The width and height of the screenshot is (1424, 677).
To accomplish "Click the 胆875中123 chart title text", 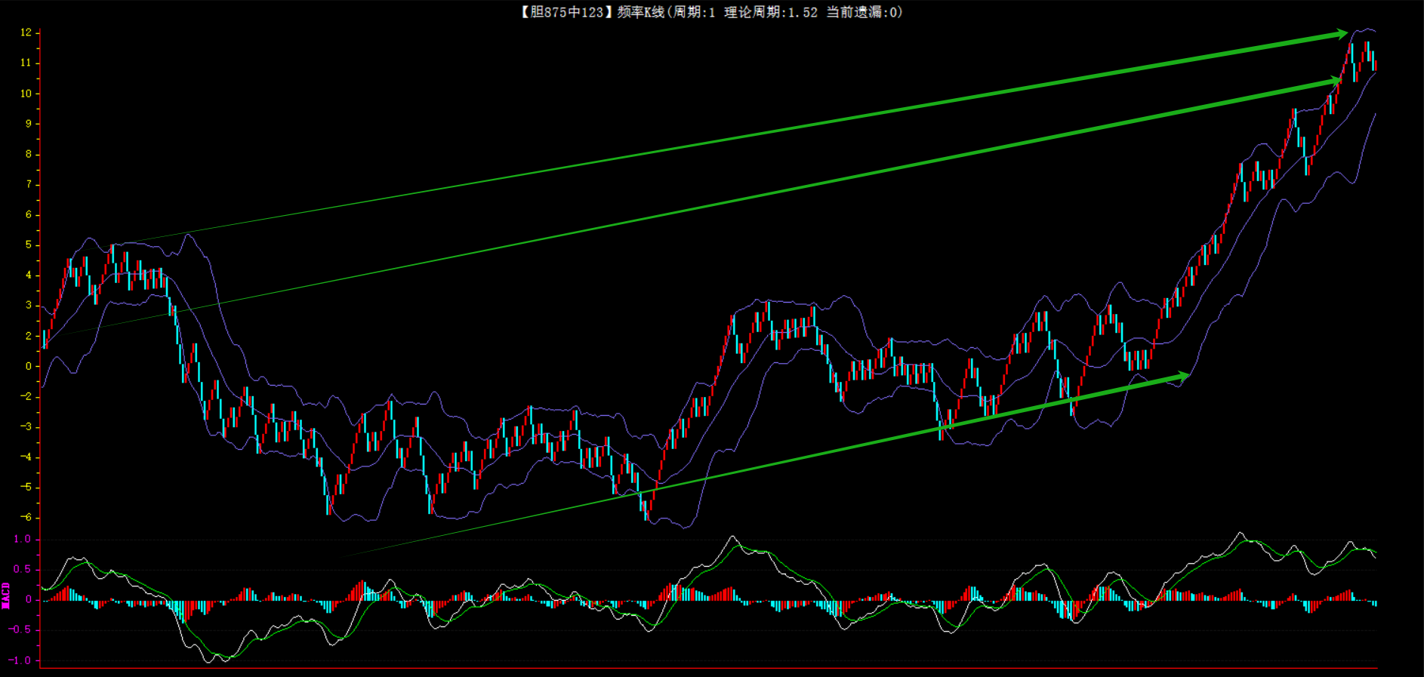I will [563, 12].
